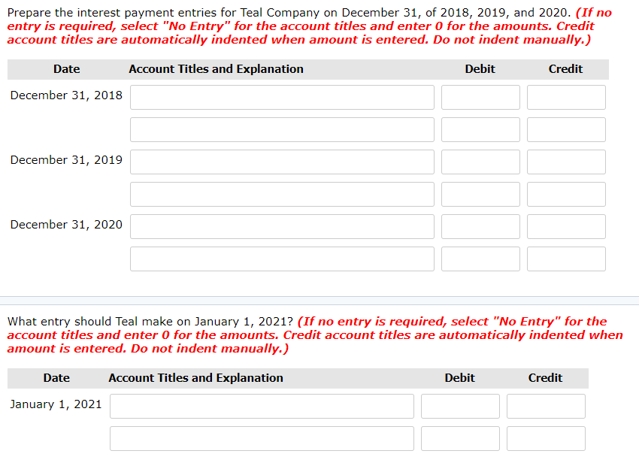Click the Debit field on the first 2018 row

[480, 96]
